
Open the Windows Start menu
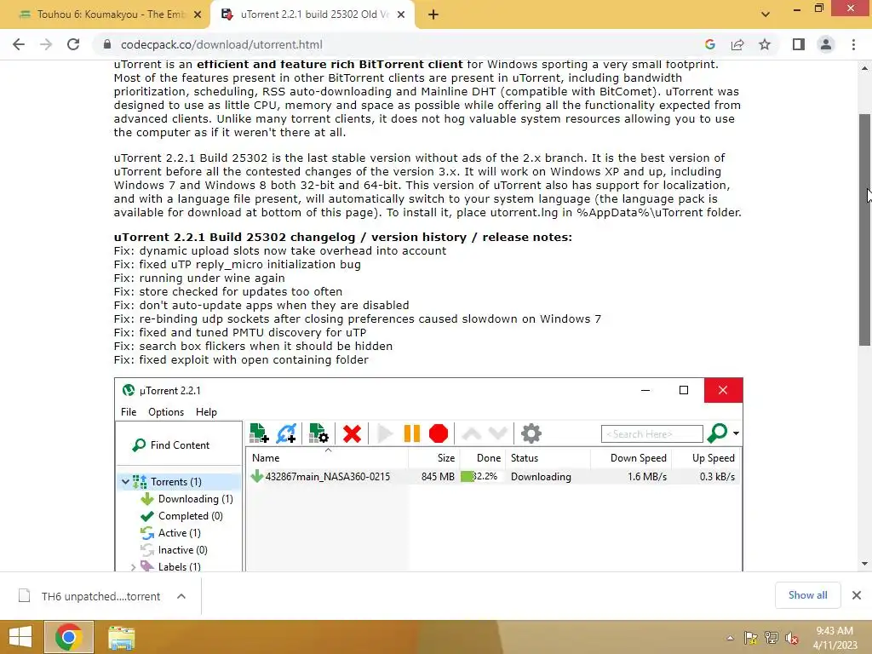pyautogui.click(x=20, y=637)
